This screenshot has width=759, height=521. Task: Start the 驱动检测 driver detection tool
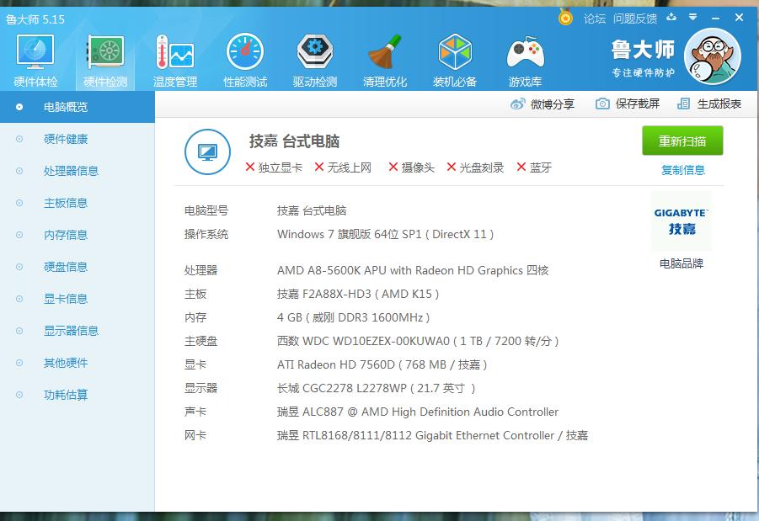click(314, 56)
